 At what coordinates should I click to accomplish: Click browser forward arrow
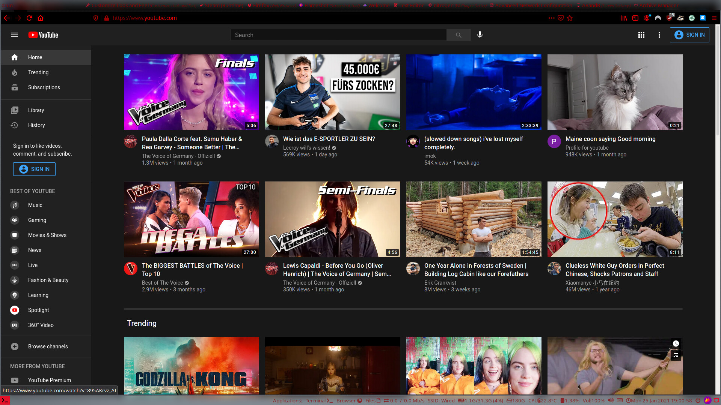tap(18, 18)
